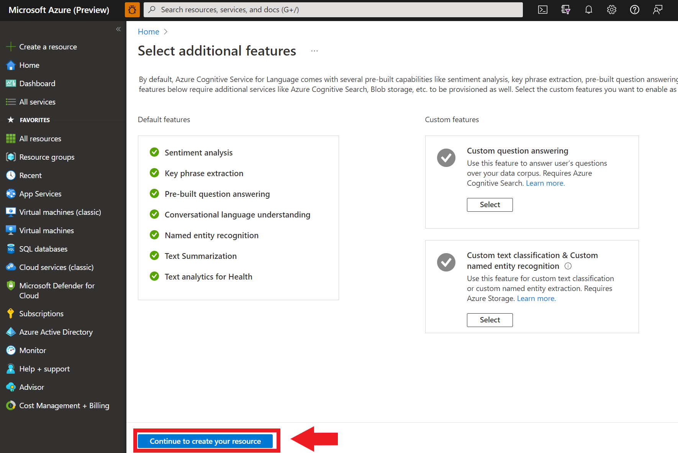
Task: Click the 'Named entity recognition' feature text
Action: 212,235
